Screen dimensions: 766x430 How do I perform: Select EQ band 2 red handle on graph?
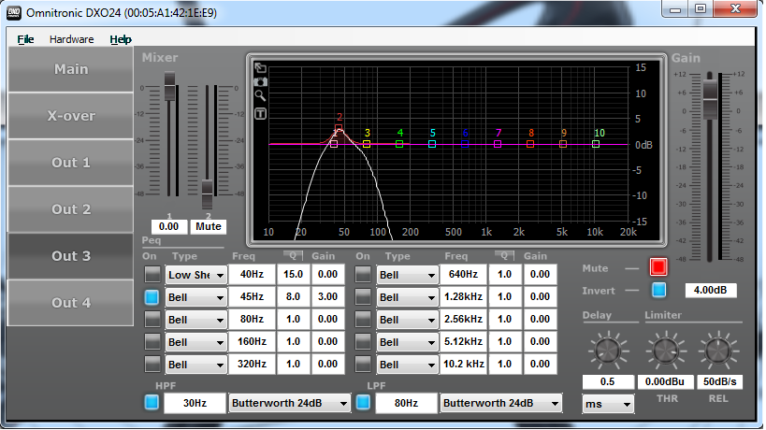click(339, 128)
